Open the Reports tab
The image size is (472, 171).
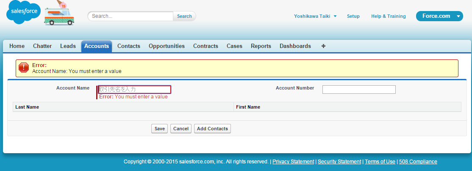(261, 46)
